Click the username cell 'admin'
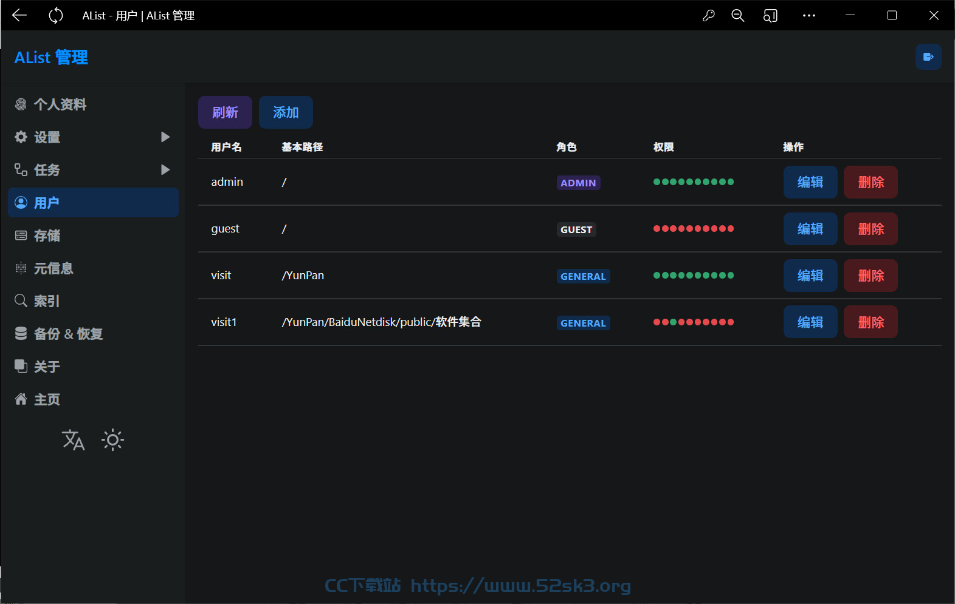The image size is (955, 604). 227,182
